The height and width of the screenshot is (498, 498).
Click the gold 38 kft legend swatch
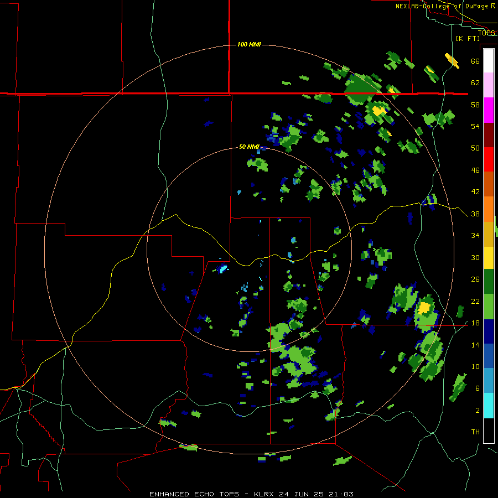489,234
